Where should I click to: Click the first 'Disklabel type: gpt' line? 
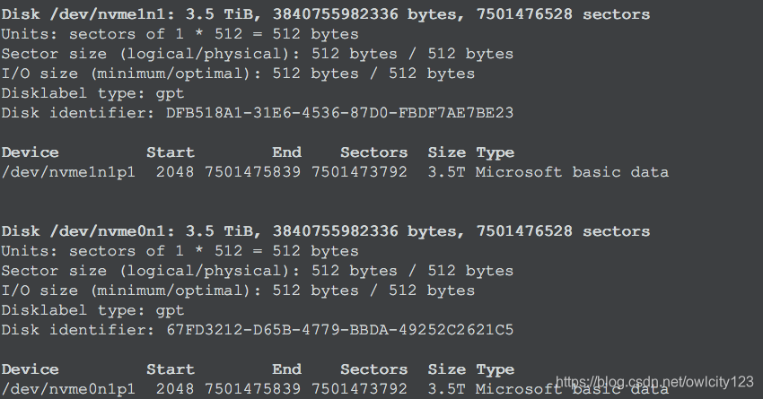[x=92, y=93]
